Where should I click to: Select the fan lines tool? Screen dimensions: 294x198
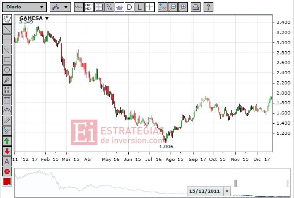pyautogui.click(x=7, y=80)
